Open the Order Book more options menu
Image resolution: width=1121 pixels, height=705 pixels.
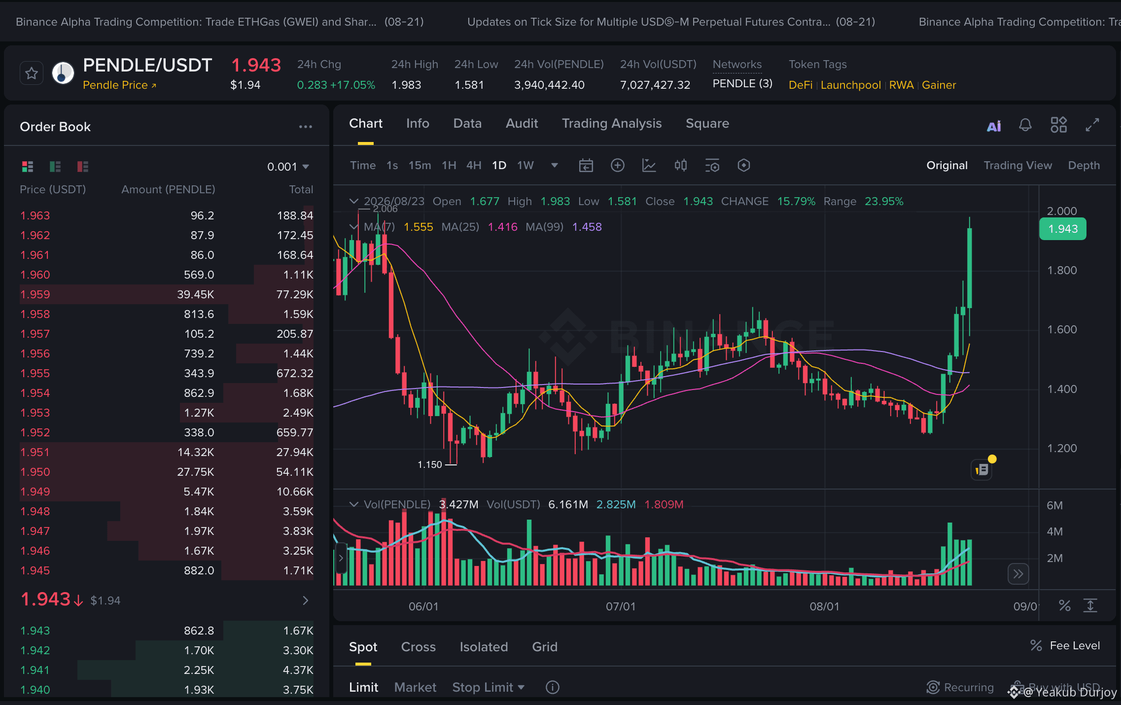click(306, 127)
